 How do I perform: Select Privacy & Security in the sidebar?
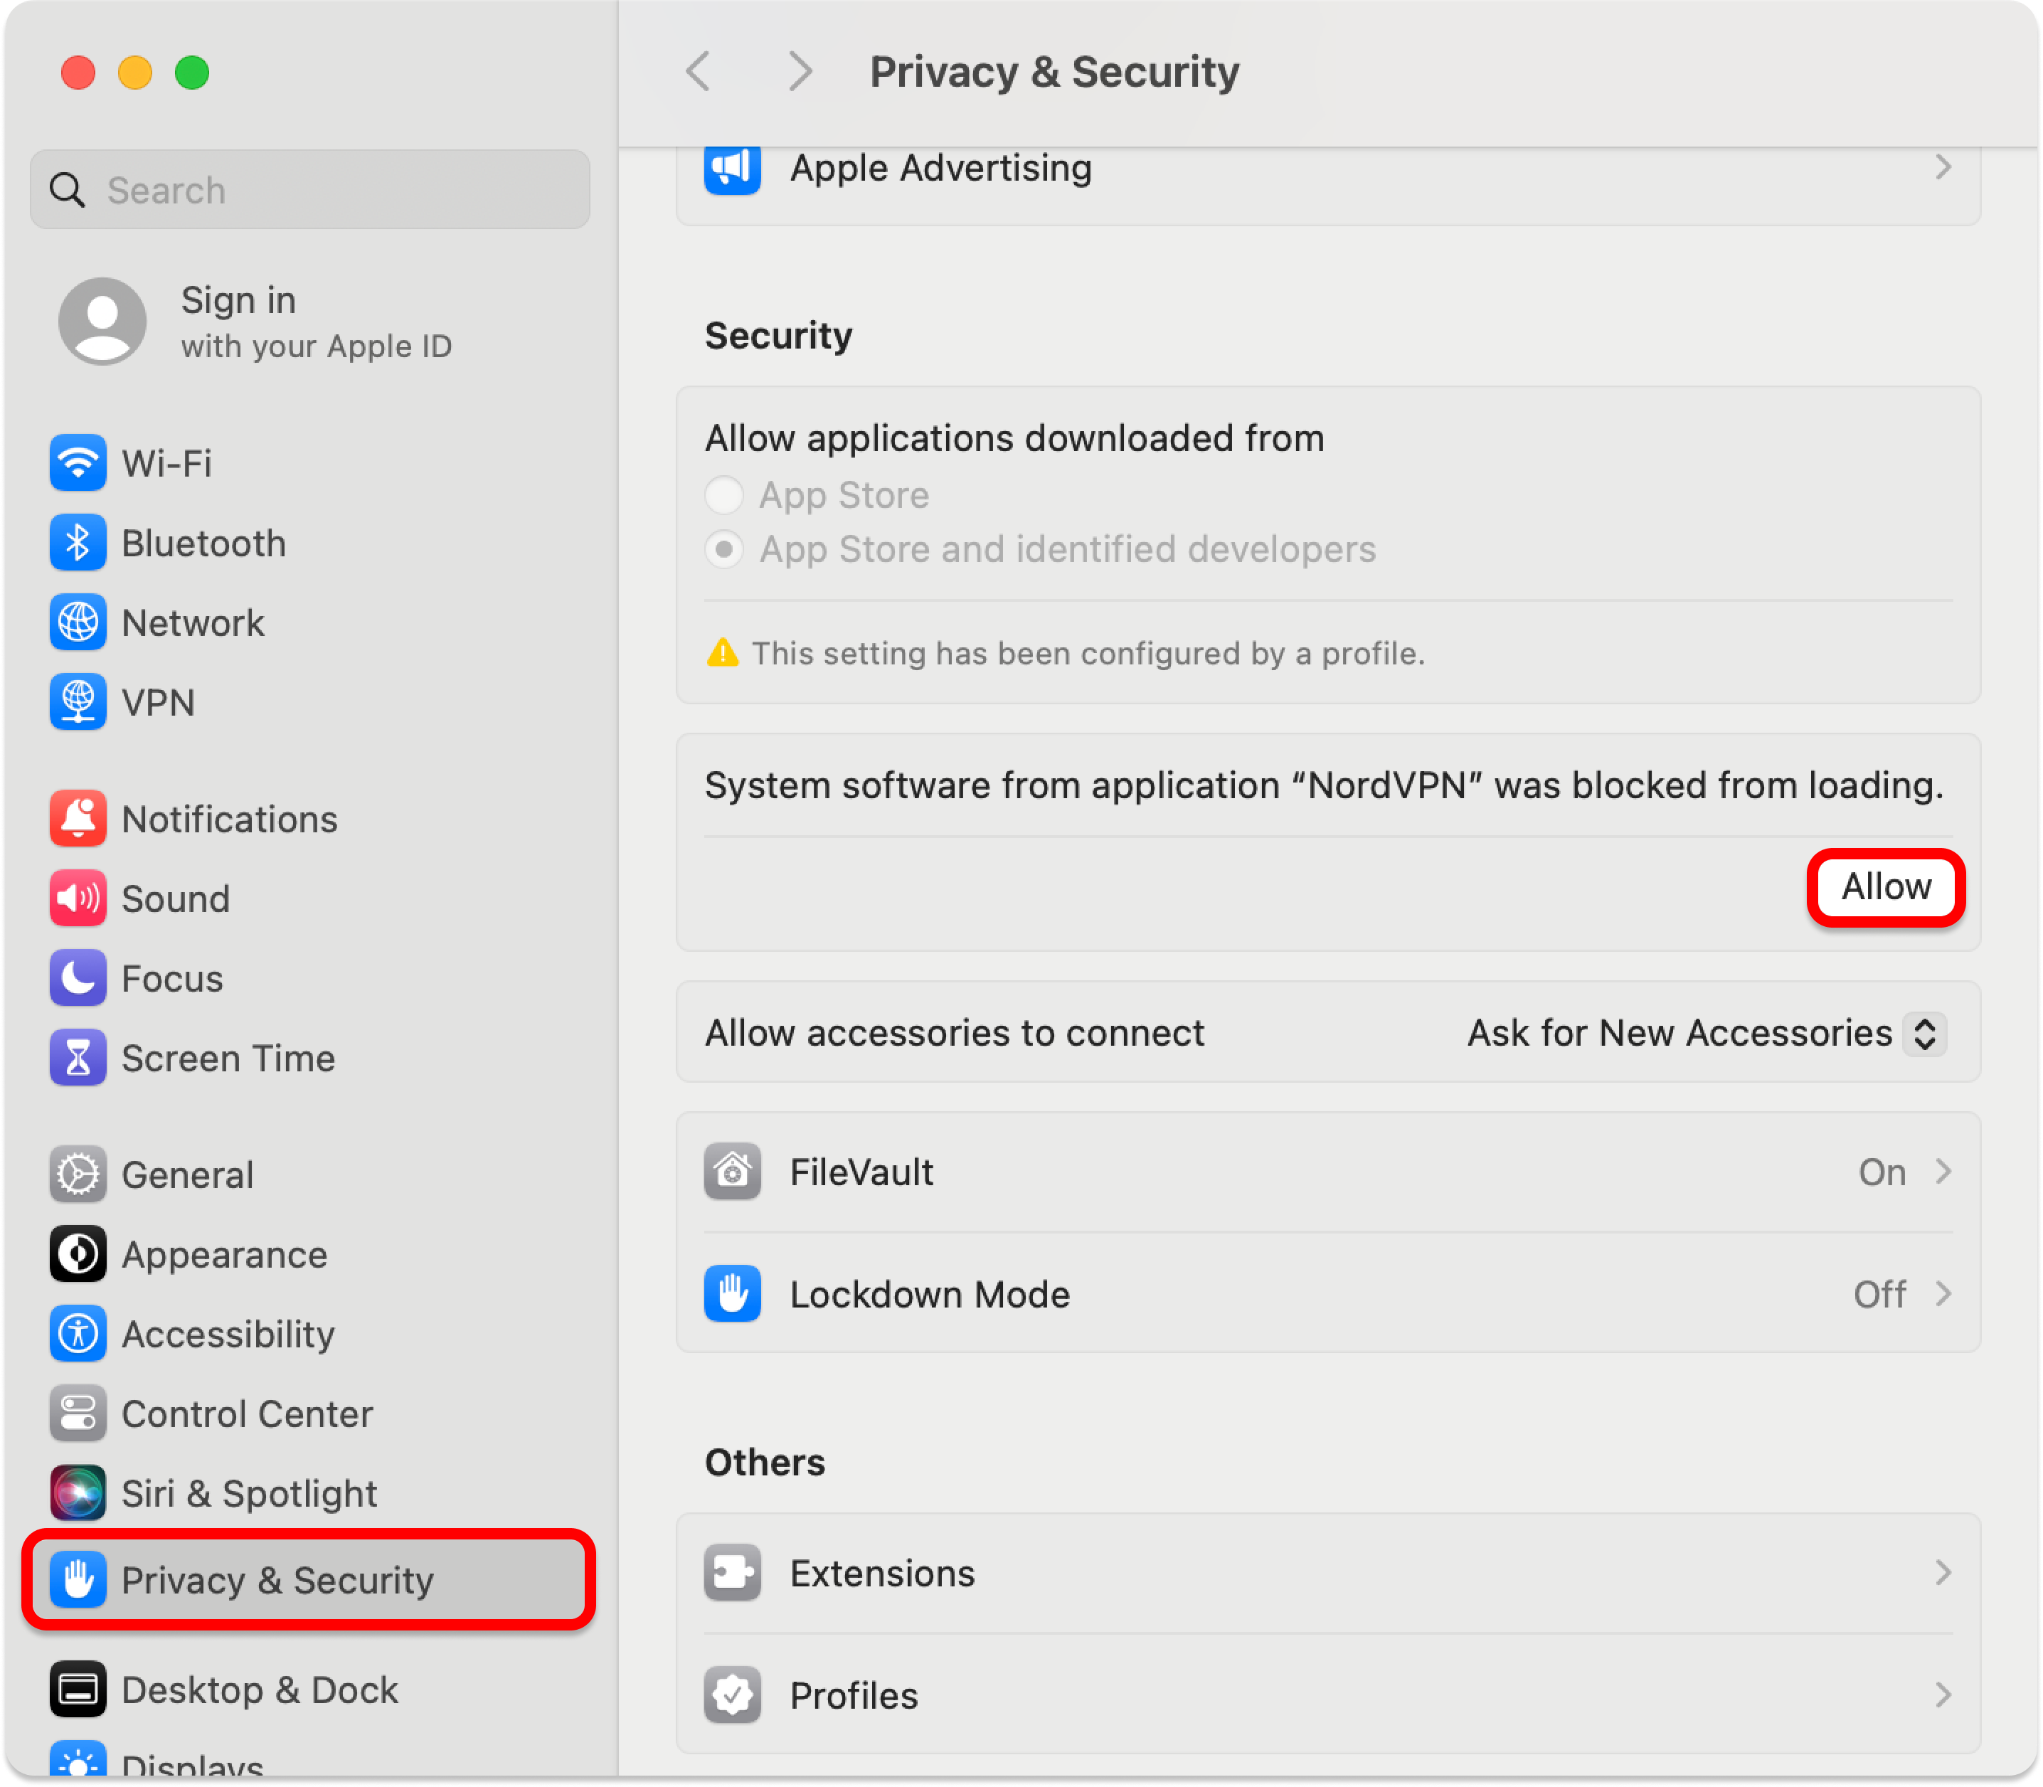pos(277,1581)
